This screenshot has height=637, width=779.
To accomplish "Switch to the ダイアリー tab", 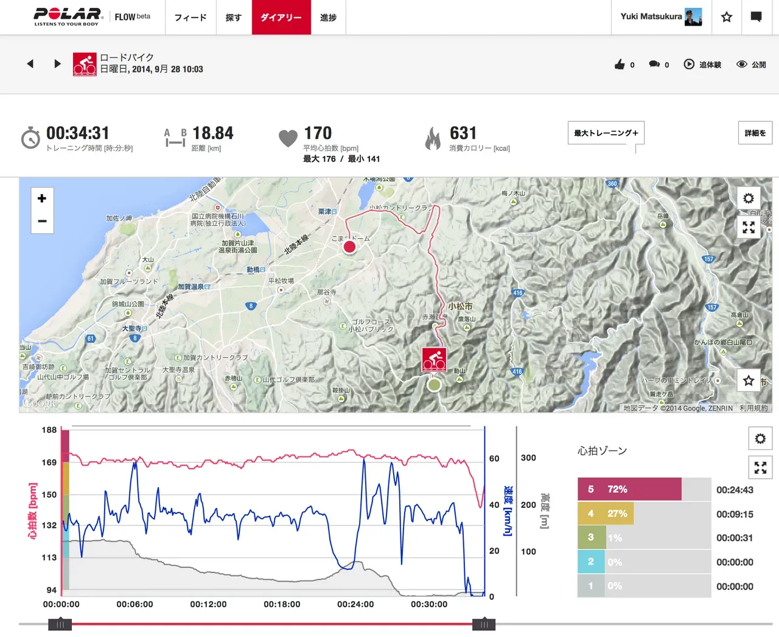I will click(281, 18).
